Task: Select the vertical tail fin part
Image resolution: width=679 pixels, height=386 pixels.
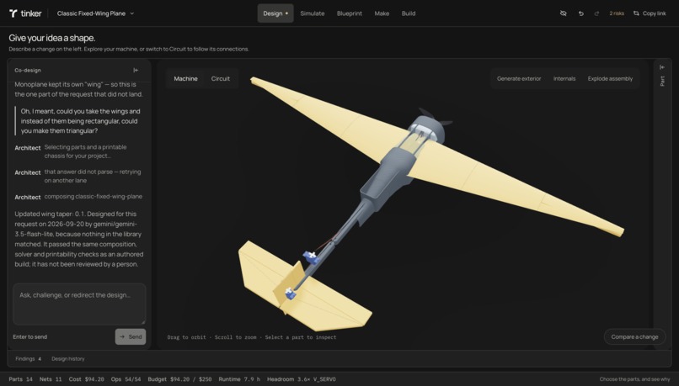Action: [x=288, y=285]
